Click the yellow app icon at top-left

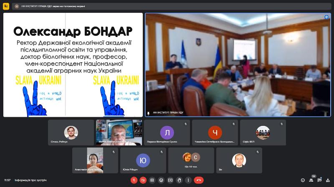point(6,6)
